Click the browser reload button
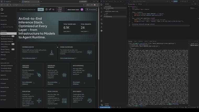Image resolution: width=199 pixels, height=112 pixels. point(7,5)
